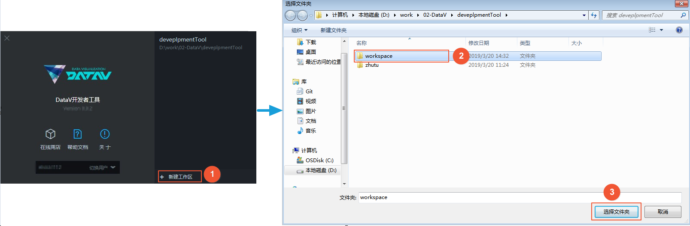Screen dimensions: 690x226
Task: Click the navigation pane scroll down arrow
Action: tap(344, 184)
